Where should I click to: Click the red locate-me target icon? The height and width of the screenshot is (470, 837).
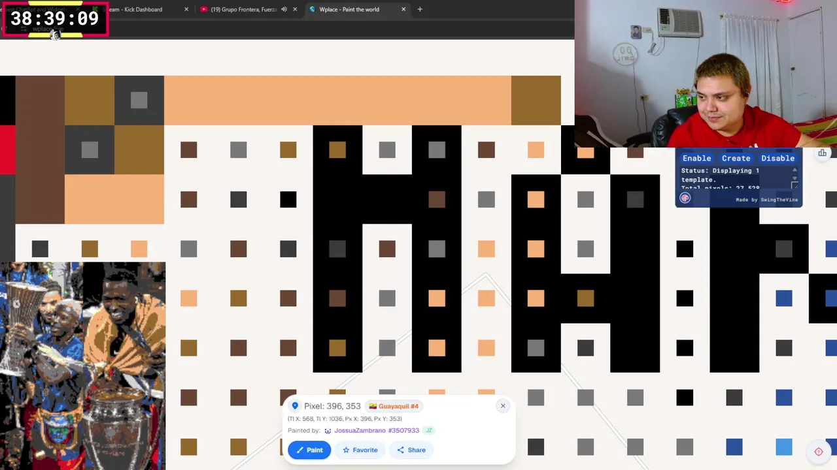[x=819, y=452]
